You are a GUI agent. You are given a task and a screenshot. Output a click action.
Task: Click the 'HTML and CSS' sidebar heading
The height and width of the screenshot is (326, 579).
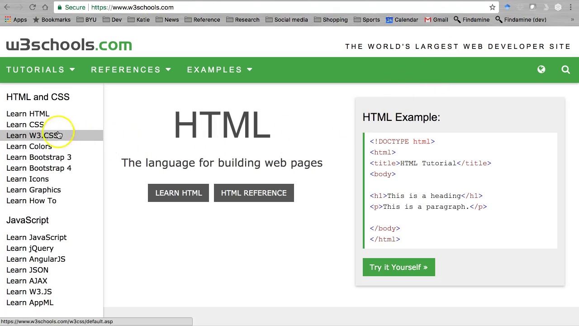click(x=38, y=97)
